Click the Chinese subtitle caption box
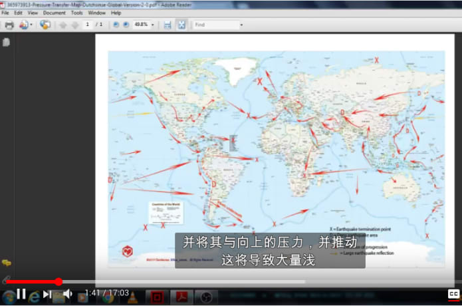This screenshot has width=462, height=306. pos(270,251)
